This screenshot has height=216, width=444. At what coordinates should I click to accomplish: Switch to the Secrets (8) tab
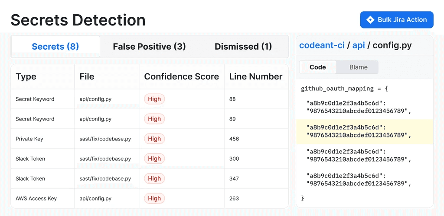point(55,47)
